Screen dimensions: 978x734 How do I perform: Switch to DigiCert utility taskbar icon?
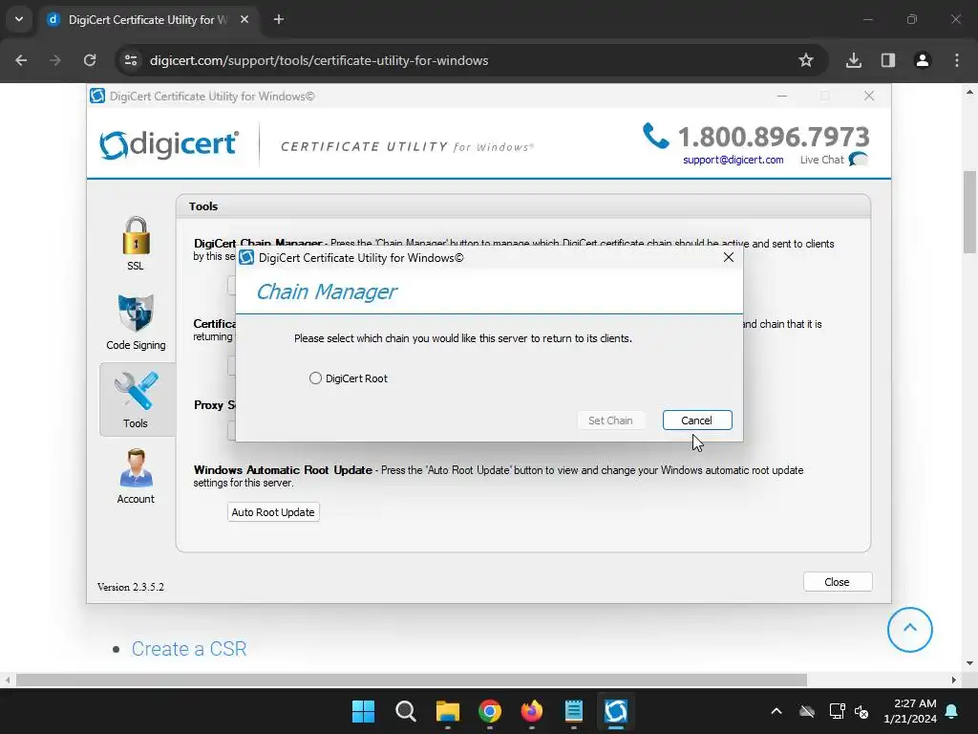616,711
